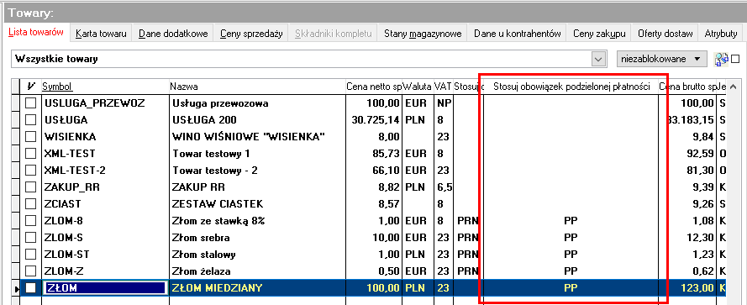Go to the Stany magazynowe tab
This screenshot has width=747, height=305.
pos(423,34)
